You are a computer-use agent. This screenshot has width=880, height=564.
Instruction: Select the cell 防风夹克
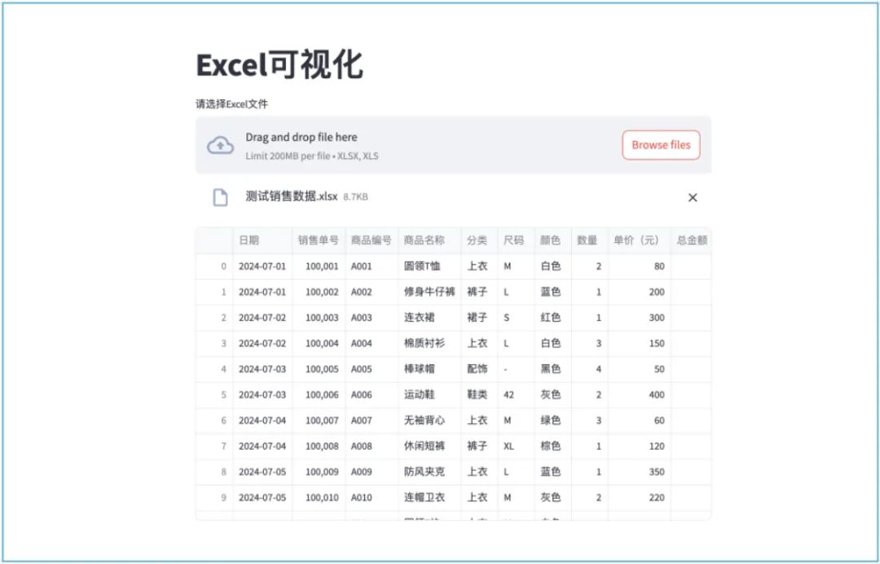(429, 472)
